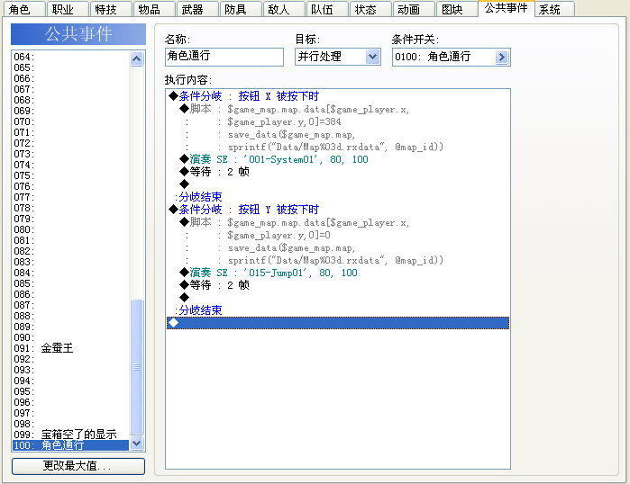Viewport: 630px width, 484px height.
Task: Click the event list scroll-up arrow
Action: coord(137,59)
